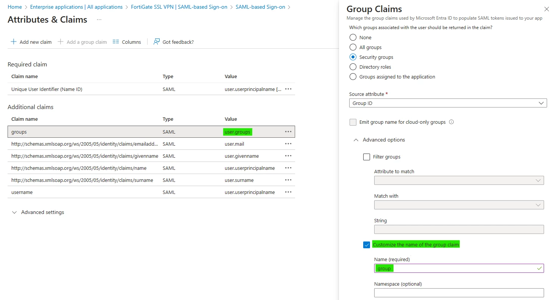Select the All groups radio option
The image size is (552, 300).
(x=353, y=47)
